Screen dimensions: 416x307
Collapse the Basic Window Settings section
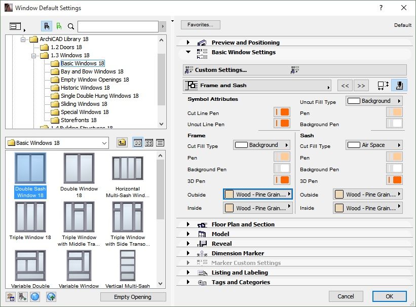point(187,52)
